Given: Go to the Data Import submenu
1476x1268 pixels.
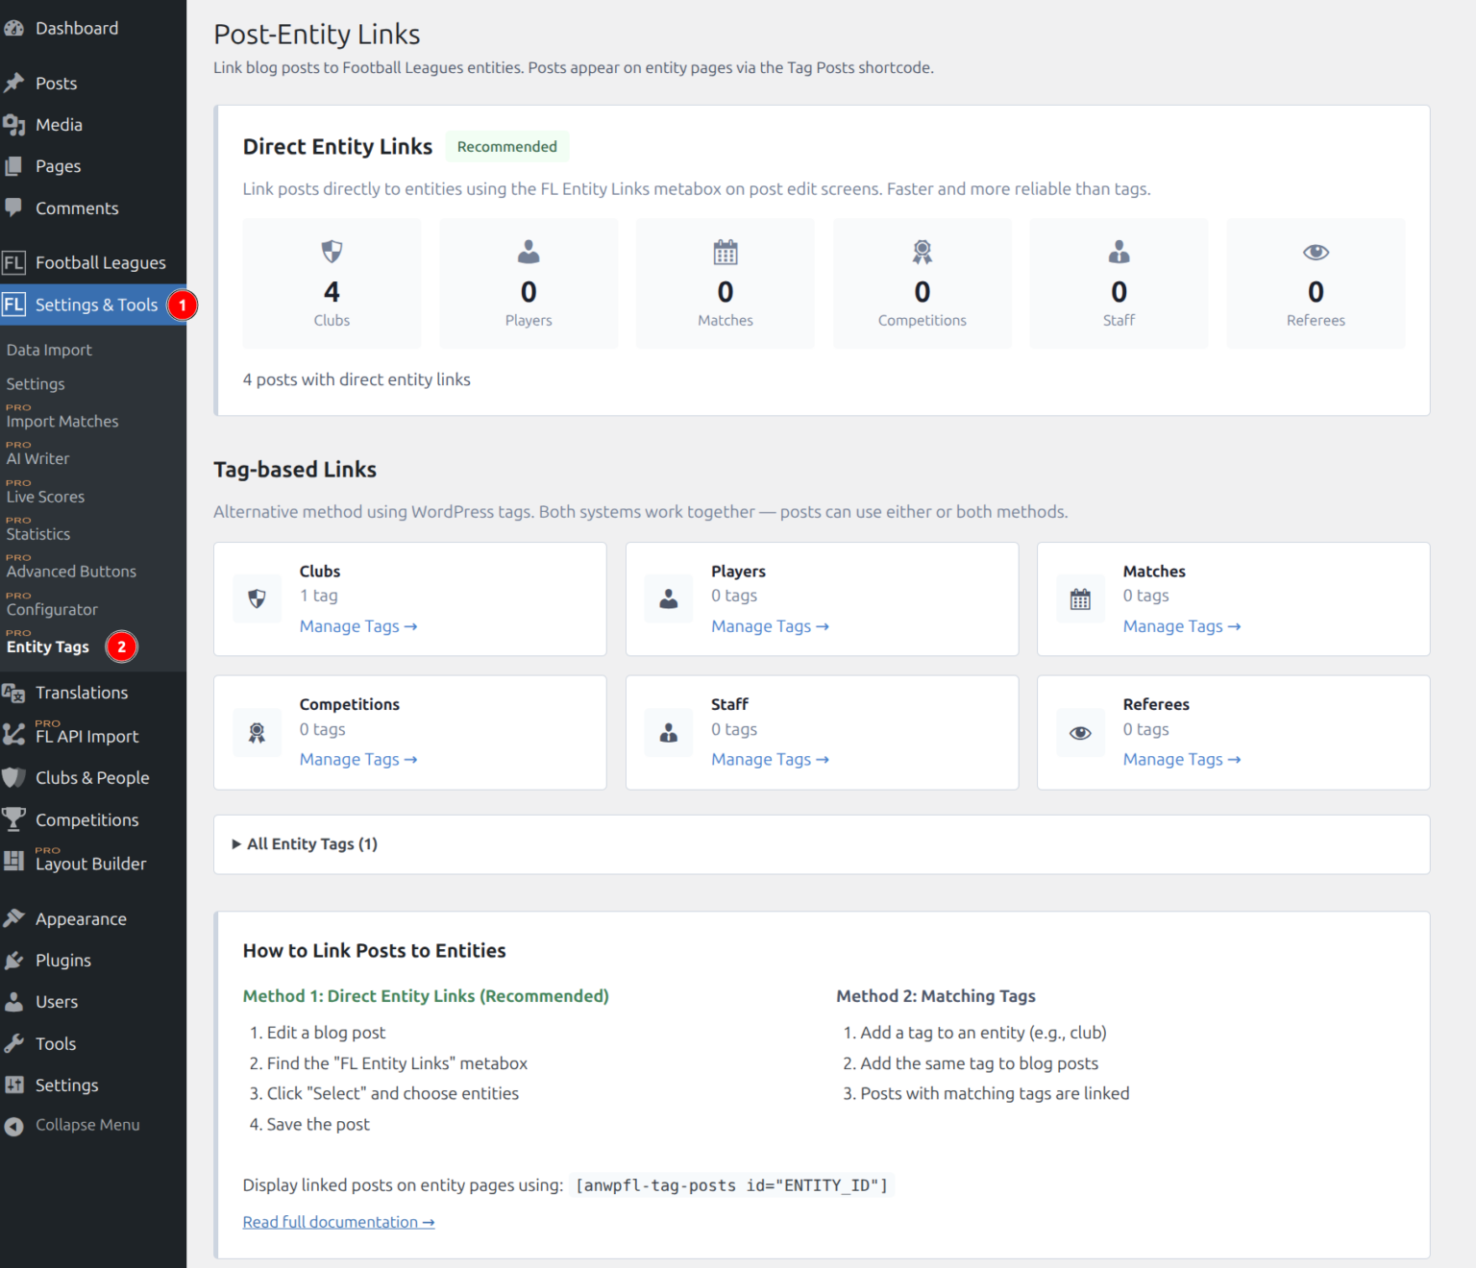Looking at the screenshot, I should (x=49, y=351).
